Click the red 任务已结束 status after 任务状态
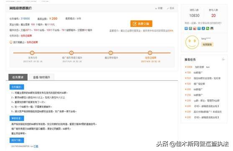The width and height of the screenshot is (233, 151). (x=26, y=36)
